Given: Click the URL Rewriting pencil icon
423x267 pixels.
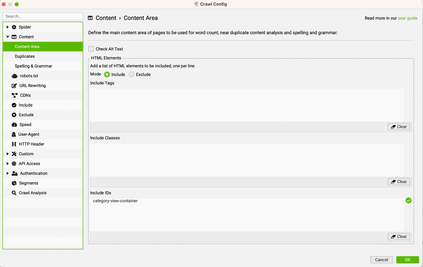Looking at the screenshot, I should (14, 85).
